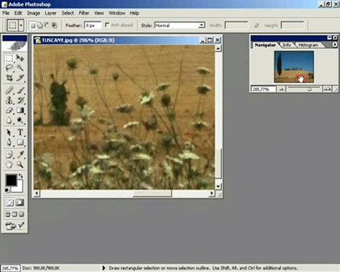This screenshot has height=272, width=340.
Task: Select the Notes tool
Action: click(x=9, y=155)
